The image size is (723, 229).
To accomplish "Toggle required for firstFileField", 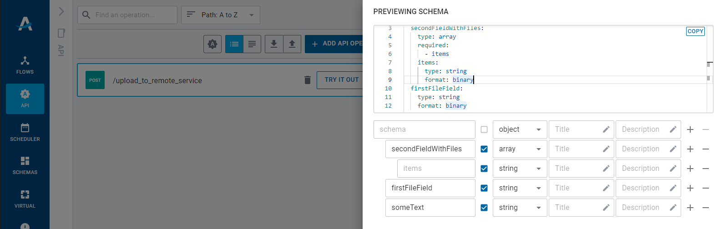I will 484,188.
